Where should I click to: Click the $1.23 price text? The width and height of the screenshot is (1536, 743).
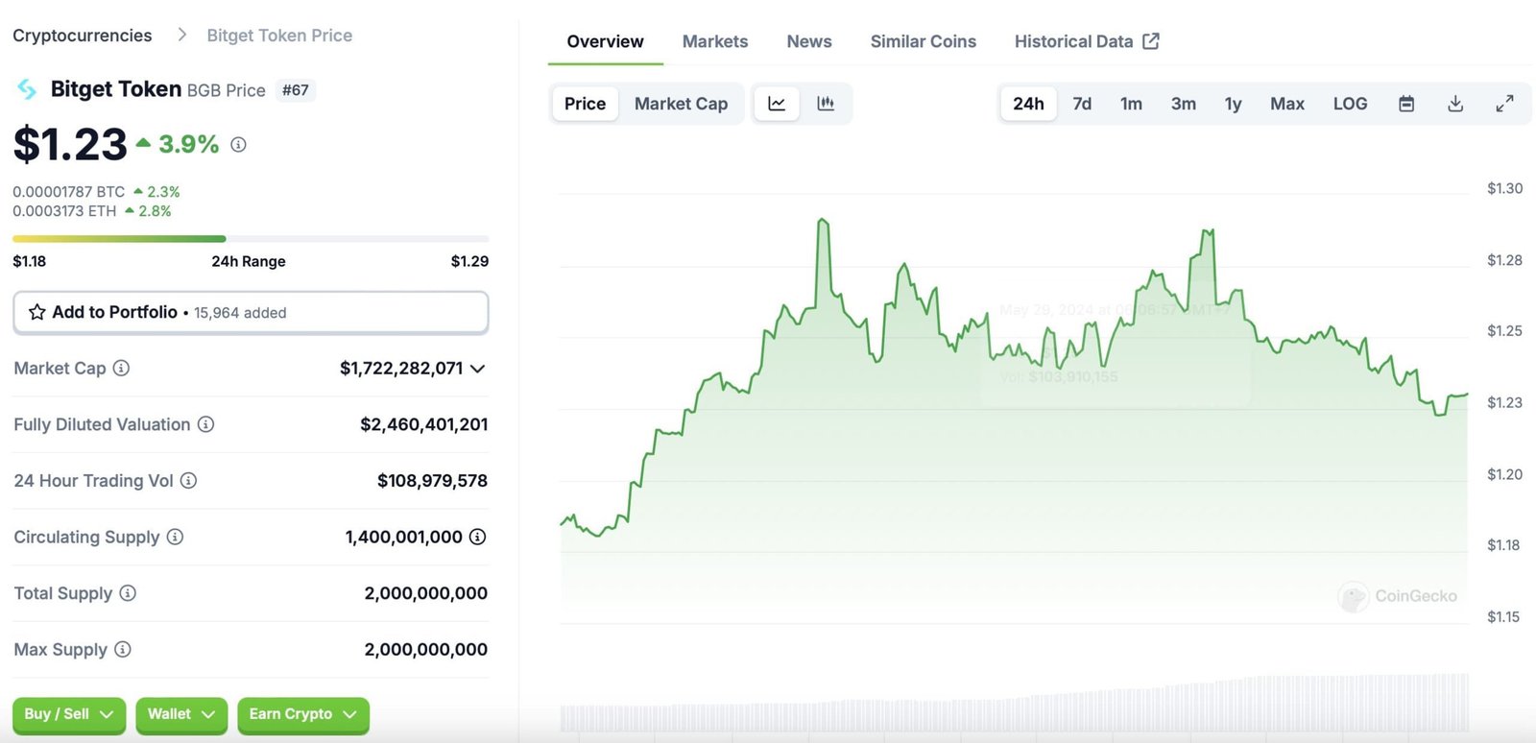point(70,144)
